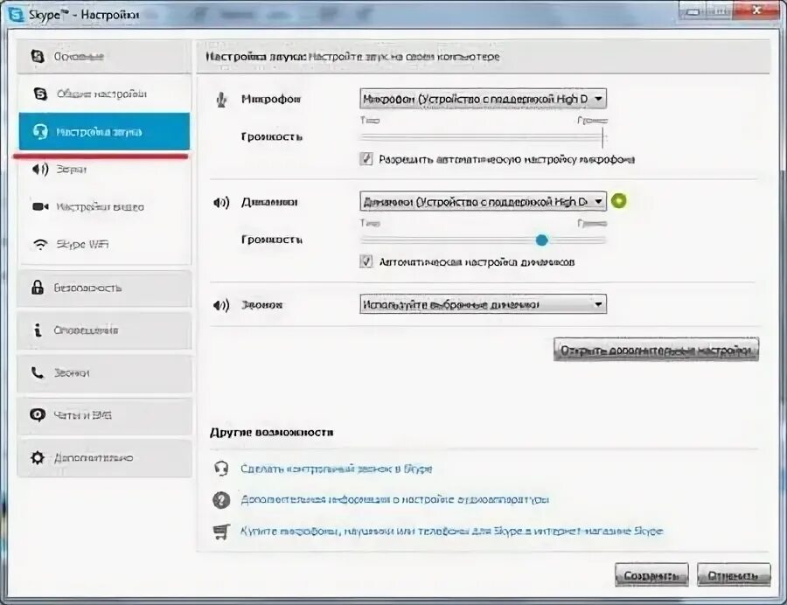787x605 pixels.
Task: Open the Чаты и SMS section
Action: click(x=104, y=415)
